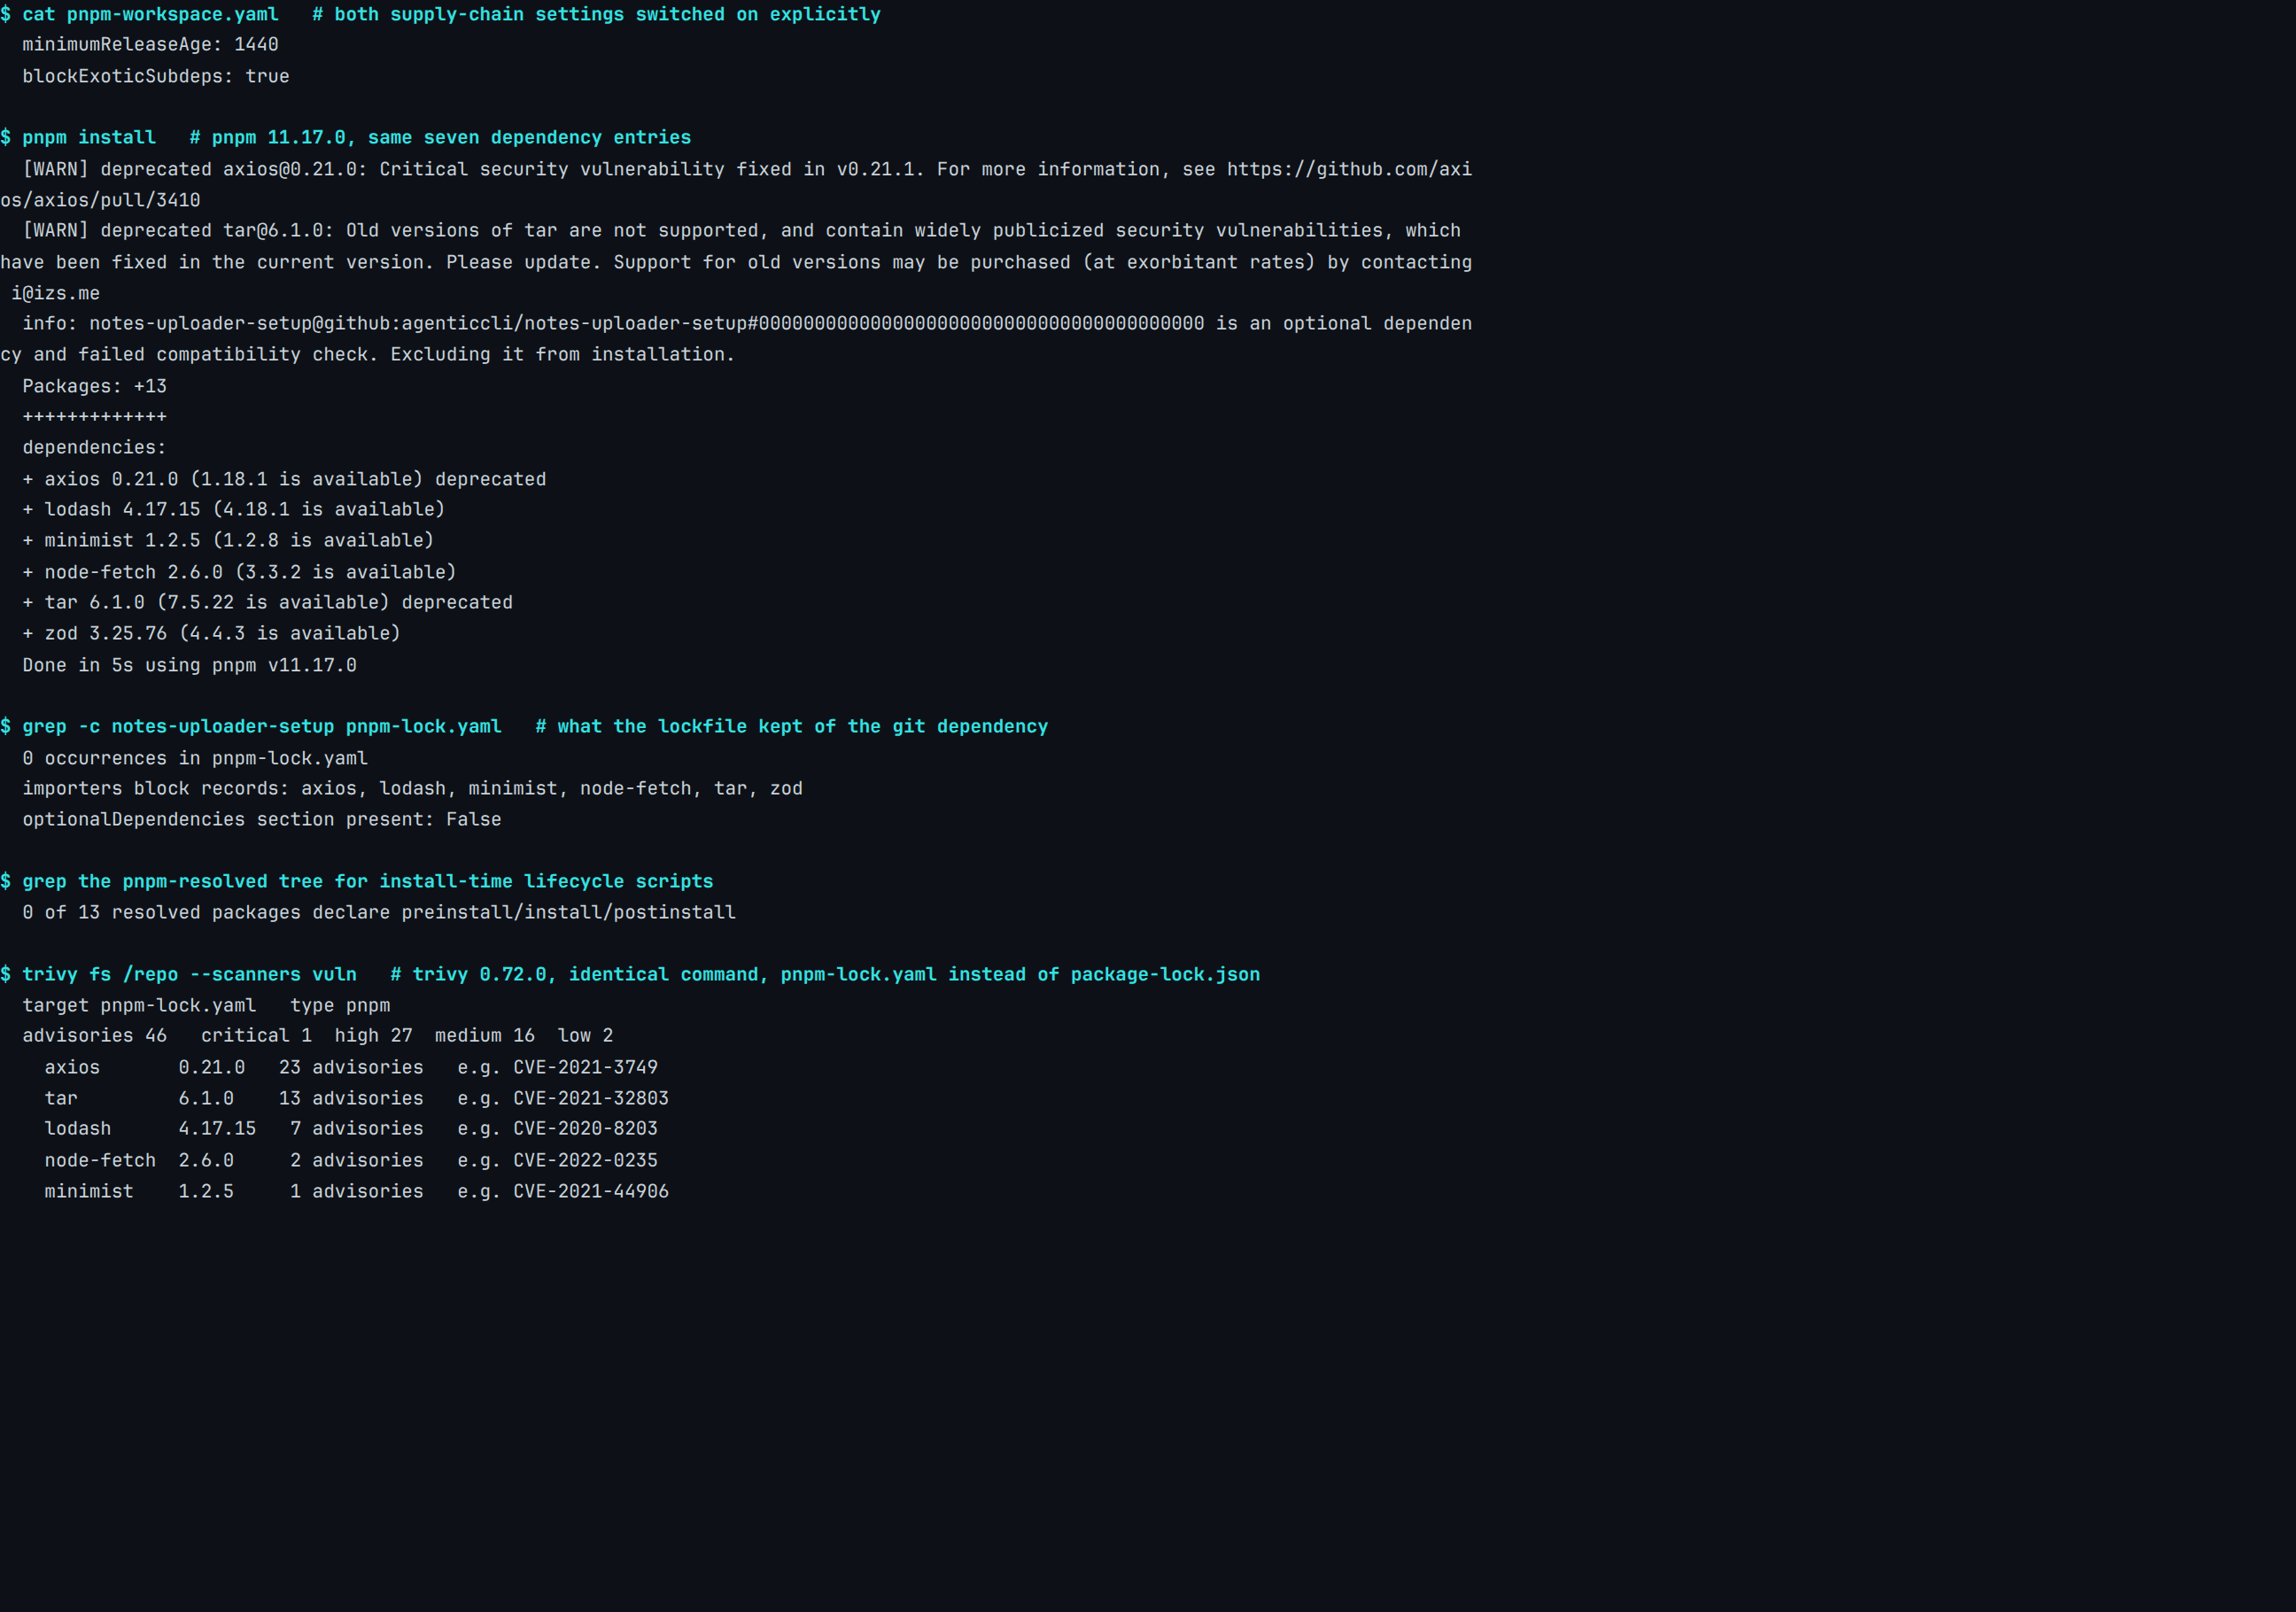Click the 'importers block records' line
This screenshot has height=1612, width=2296.
point(412,789)
